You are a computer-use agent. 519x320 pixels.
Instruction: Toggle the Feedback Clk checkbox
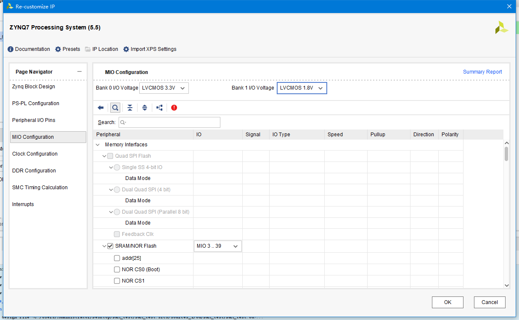(117, 234)
